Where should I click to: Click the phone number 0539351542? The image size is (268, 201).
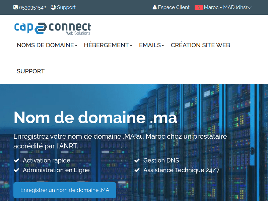coord(32,7)
